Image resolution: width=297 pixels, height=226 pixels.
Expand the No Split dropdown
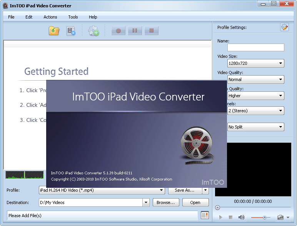[256, 127]
